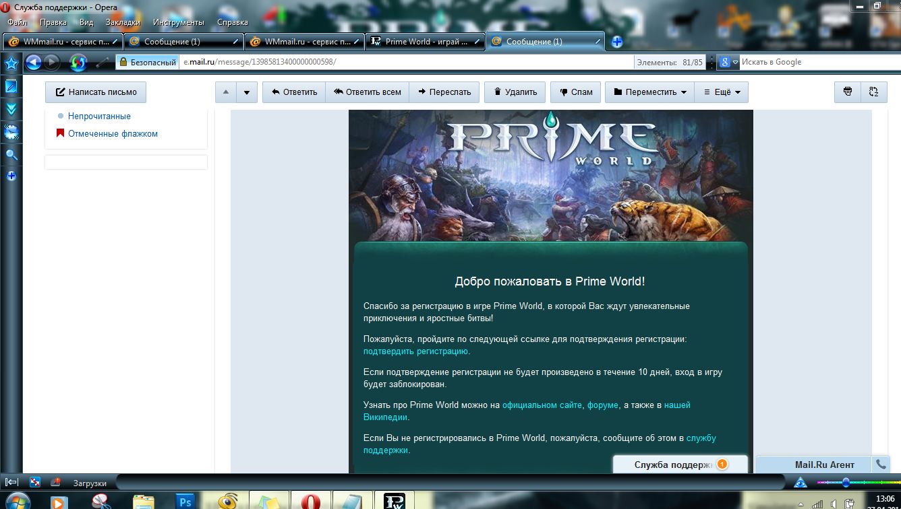The height and width of the screenshot is (509, 901).
Task: Open the Правка menu
Action: 53,22
